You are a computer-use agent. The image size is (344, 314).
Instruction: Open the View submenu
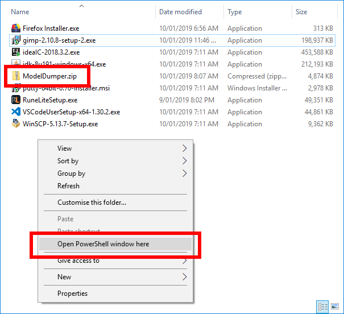point(115,148)
